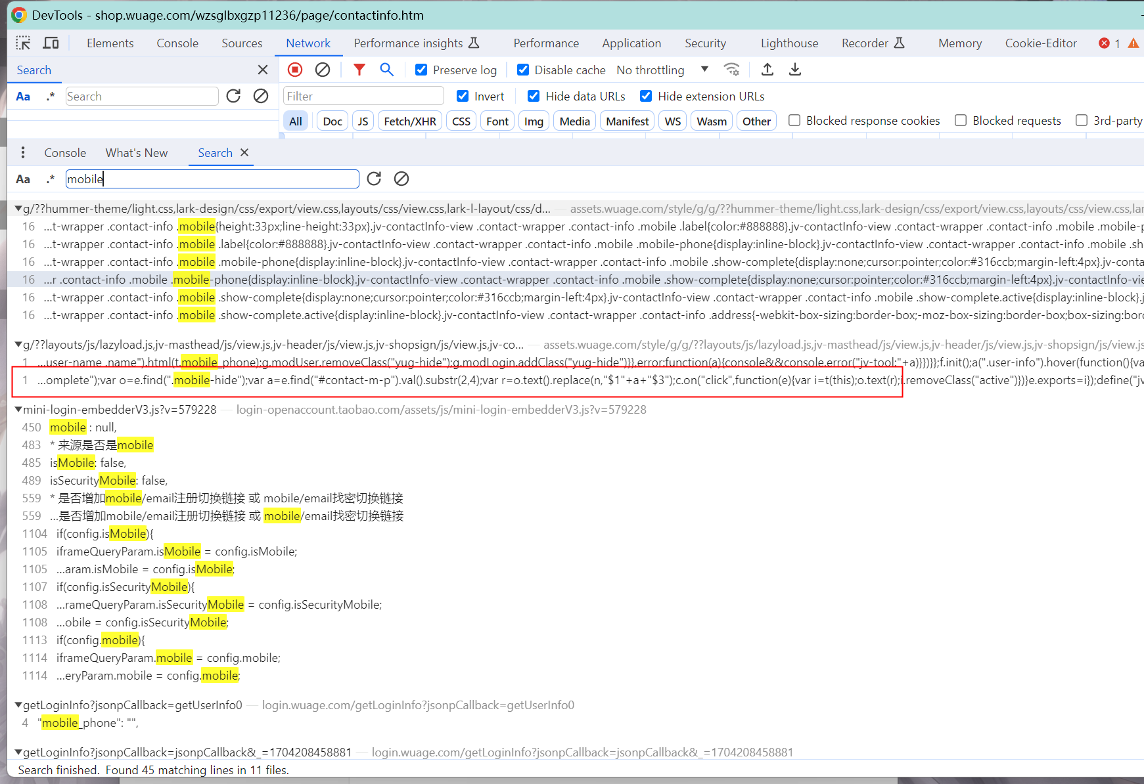Refresh the drawer search for mobile
Viewport: 1144px width, 784px height.
pos(374,179)
